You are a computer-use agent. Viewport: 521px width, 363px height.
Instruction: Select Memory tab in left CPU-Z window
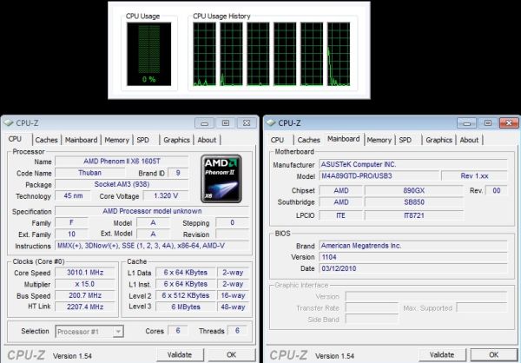pos(116,140)
